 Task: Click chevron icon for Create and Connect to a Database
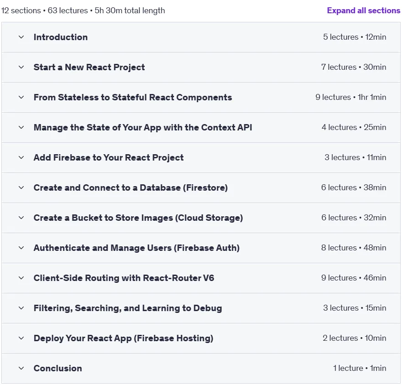click(x=21, y=187)
